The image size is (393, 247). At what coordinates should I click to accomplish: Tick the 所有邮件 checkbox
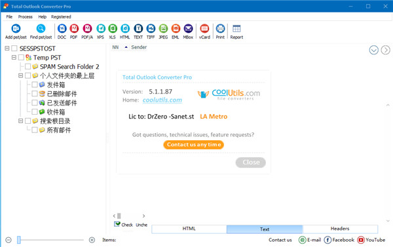pos(35,130)
